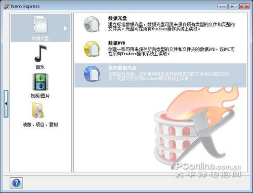This screenshot has height=193, width=253.
Task: Click the 音乐 label in sidebar
Action: coord(40,67)
